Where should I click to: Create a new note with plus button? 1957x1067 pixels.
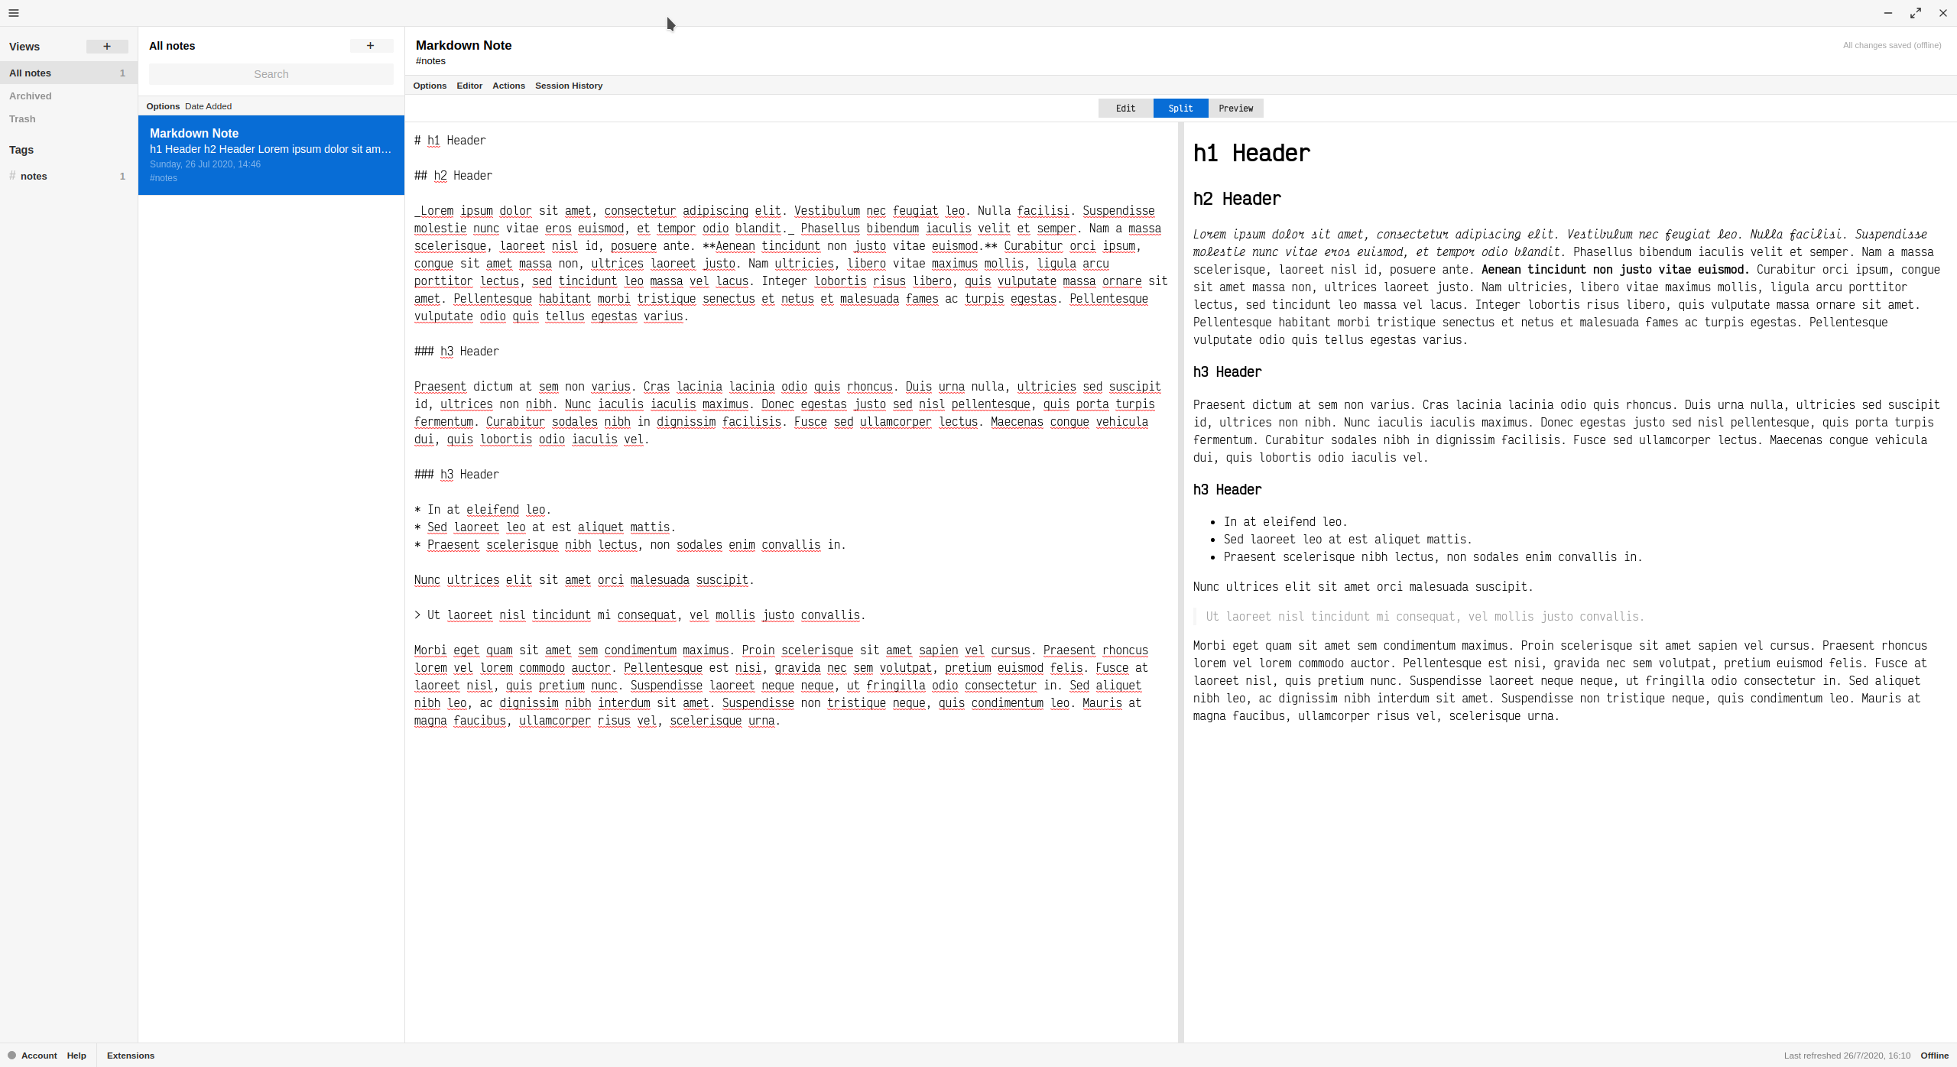[371, 46]
